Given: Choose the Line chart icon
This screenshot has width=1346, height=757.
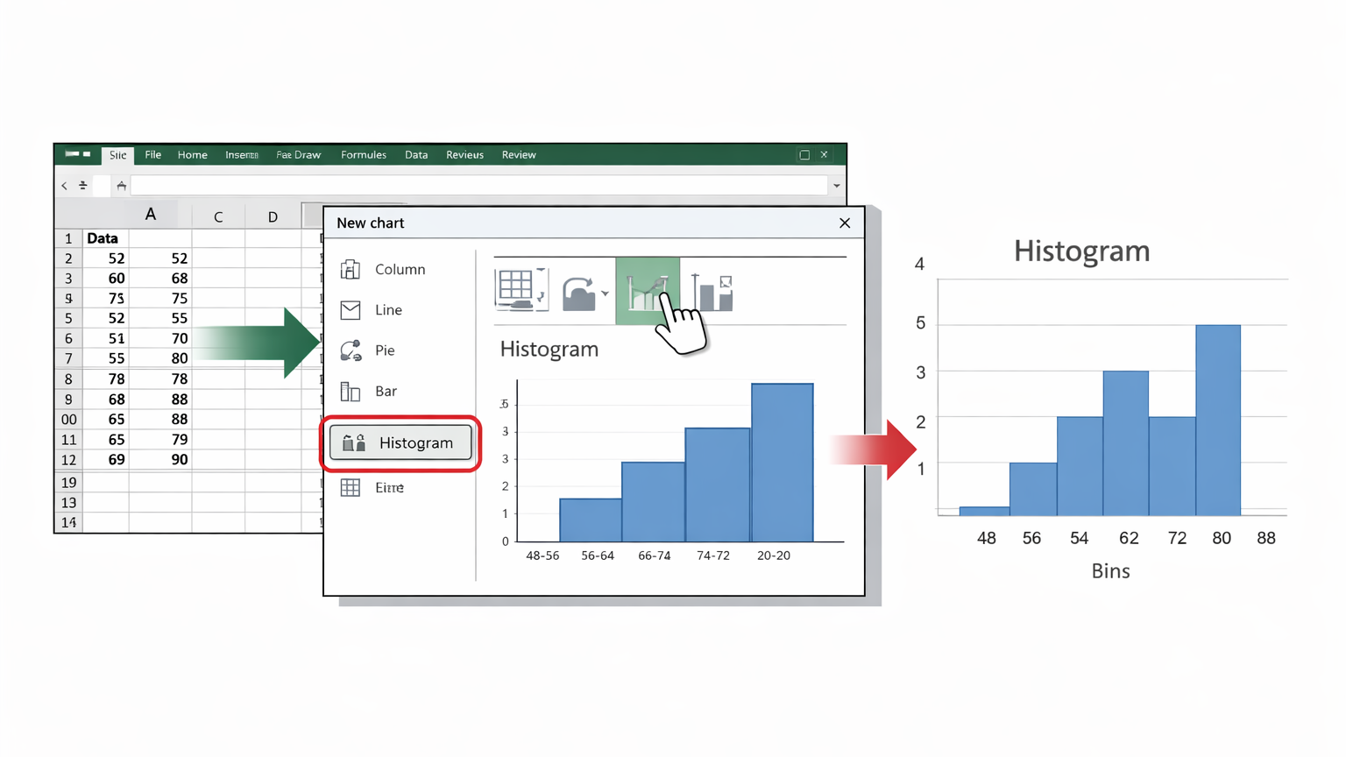Looking at the screenshot, I should [x=351, y=310].
